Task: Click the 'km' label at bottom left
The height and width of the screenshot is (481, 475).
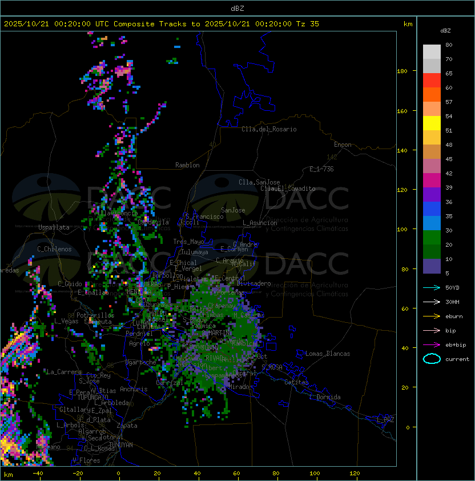Action: click(x=9, y=475)
